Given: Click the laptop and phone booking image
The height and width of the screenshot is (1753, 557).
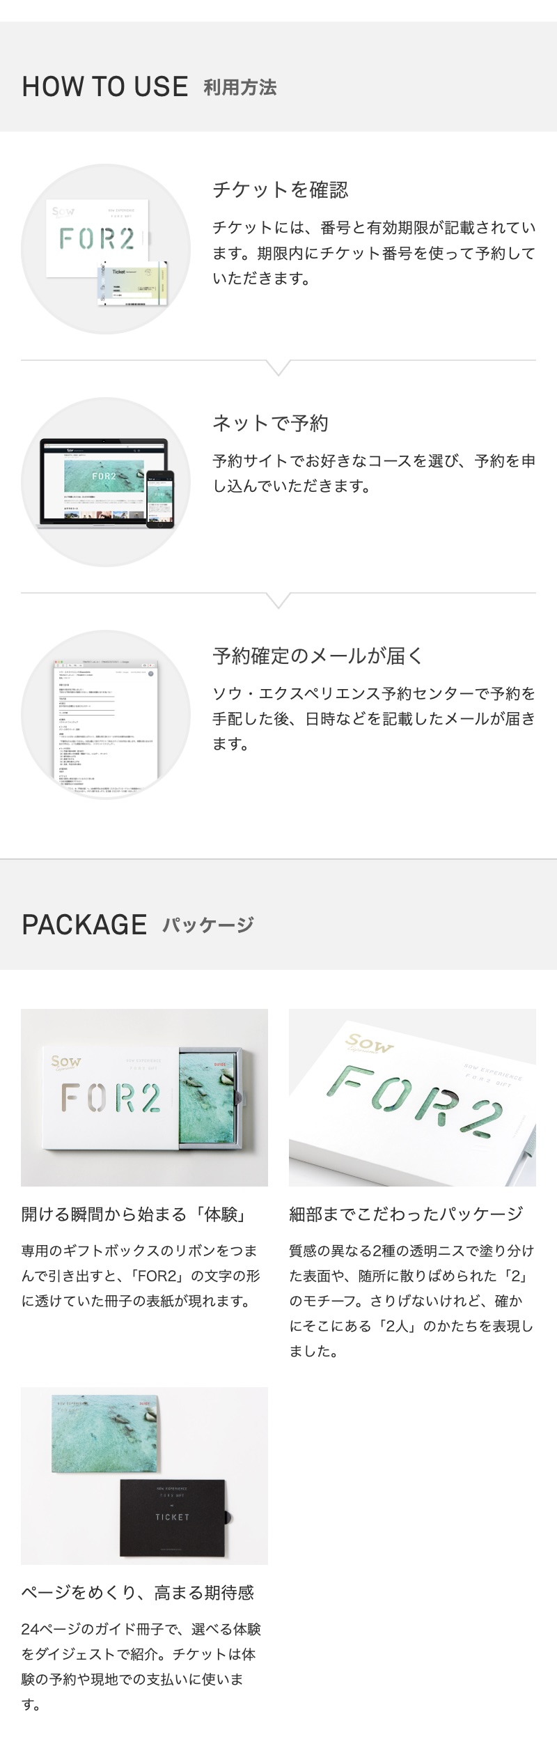Looking at the screenshot, I should coord(106,482).
